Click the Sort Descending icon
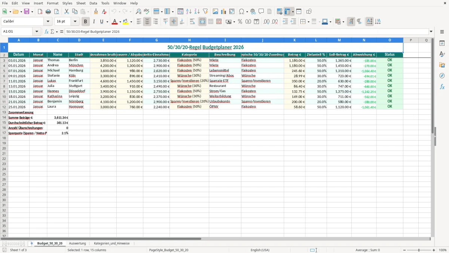Image resolution: width=449 pixels, height=253 pixels. pyautogui.click(x=197, y=12)
